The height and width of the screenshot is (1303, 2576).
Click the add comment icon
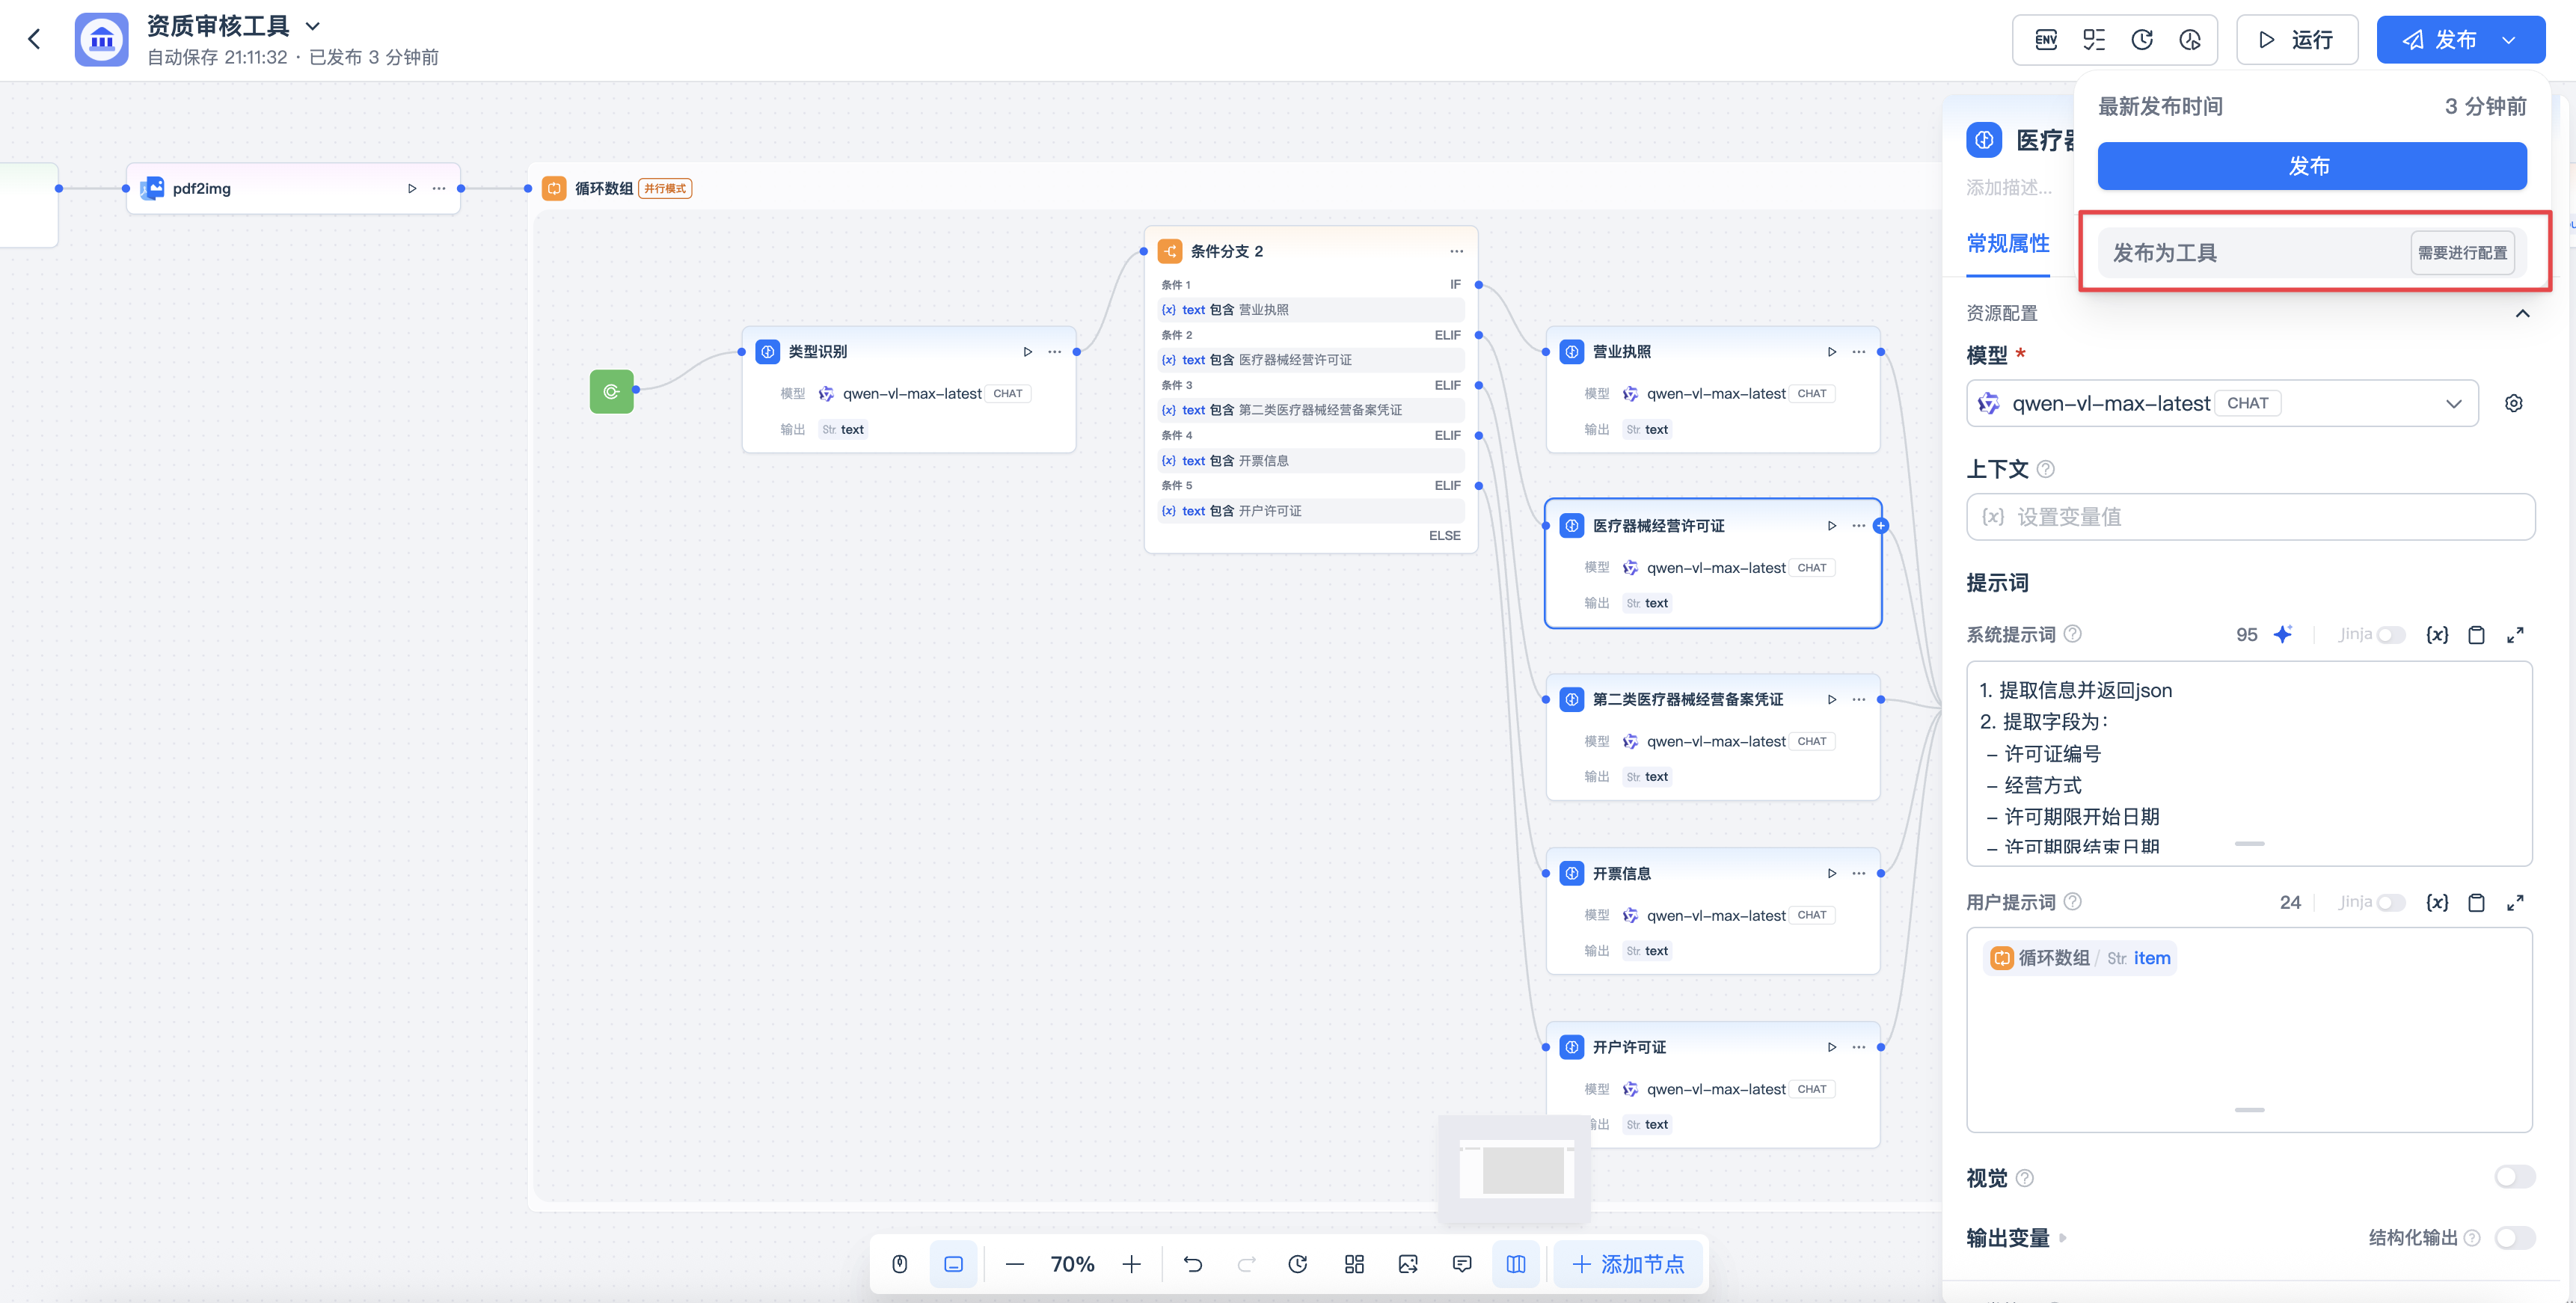tap(1462, 1264)
